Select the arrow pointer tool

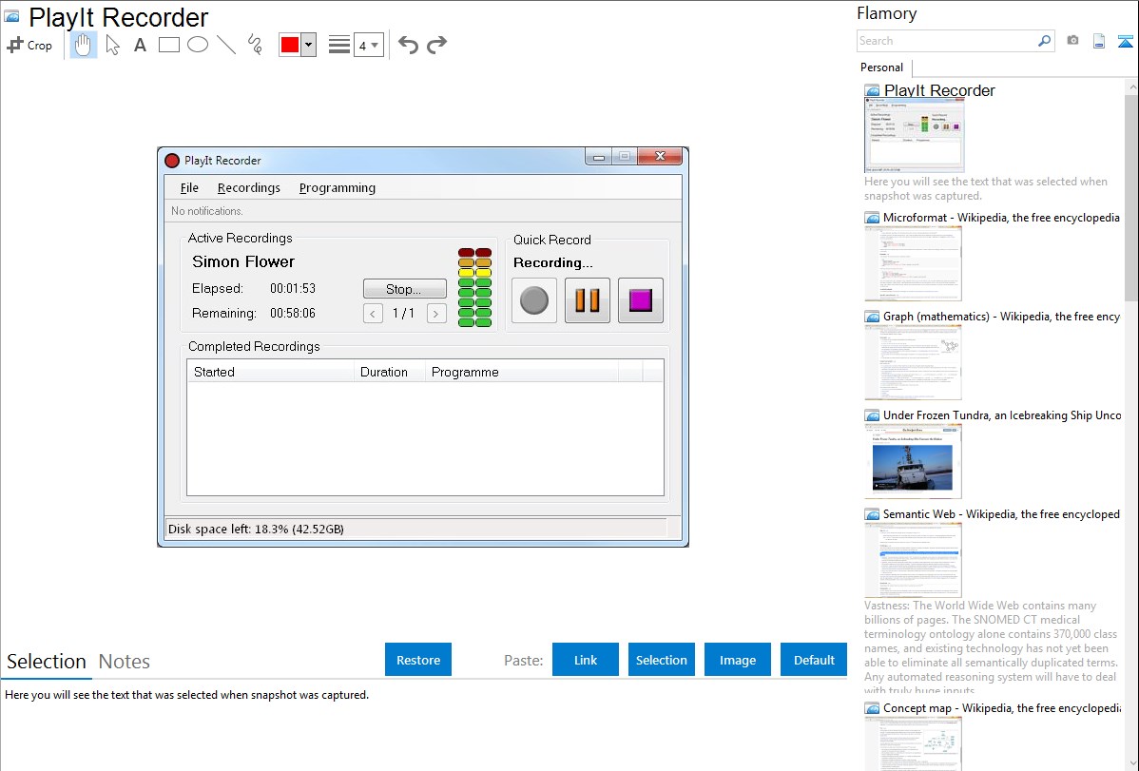coord(112,45)
